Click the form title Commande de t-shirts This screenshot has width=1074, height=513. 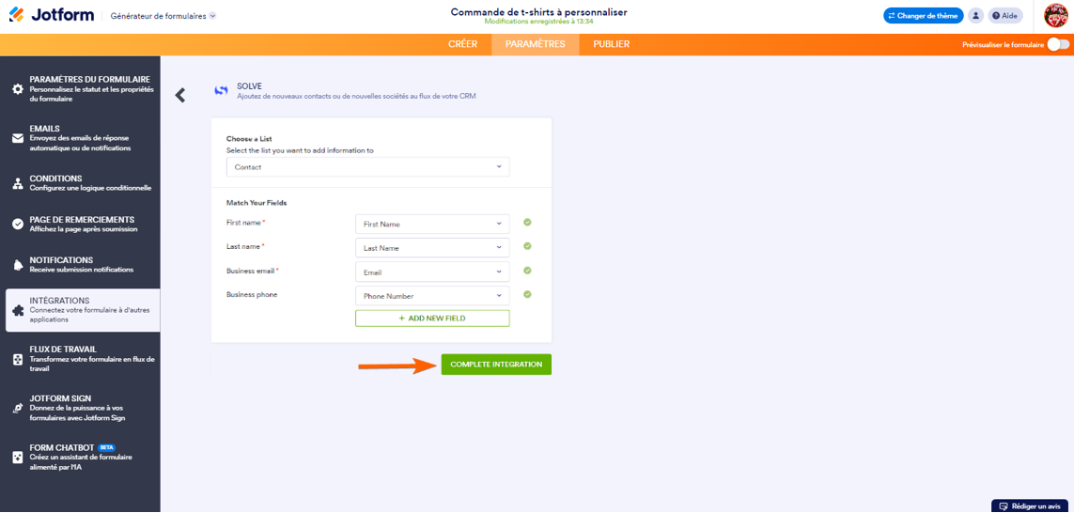point(538,12)
